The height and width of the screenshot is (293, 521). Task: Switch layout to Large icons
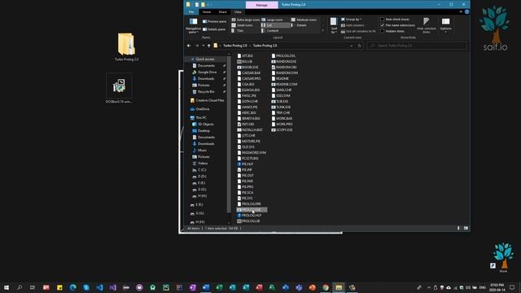[x=272, y=20]
